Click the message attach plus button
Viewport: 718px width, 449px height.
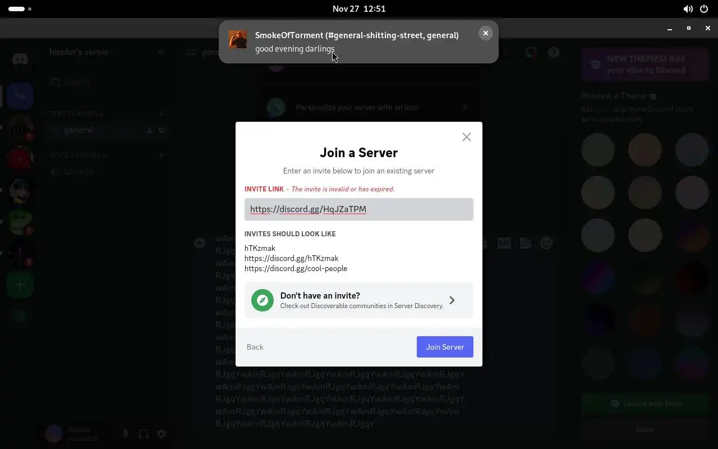tap(200, 243)
